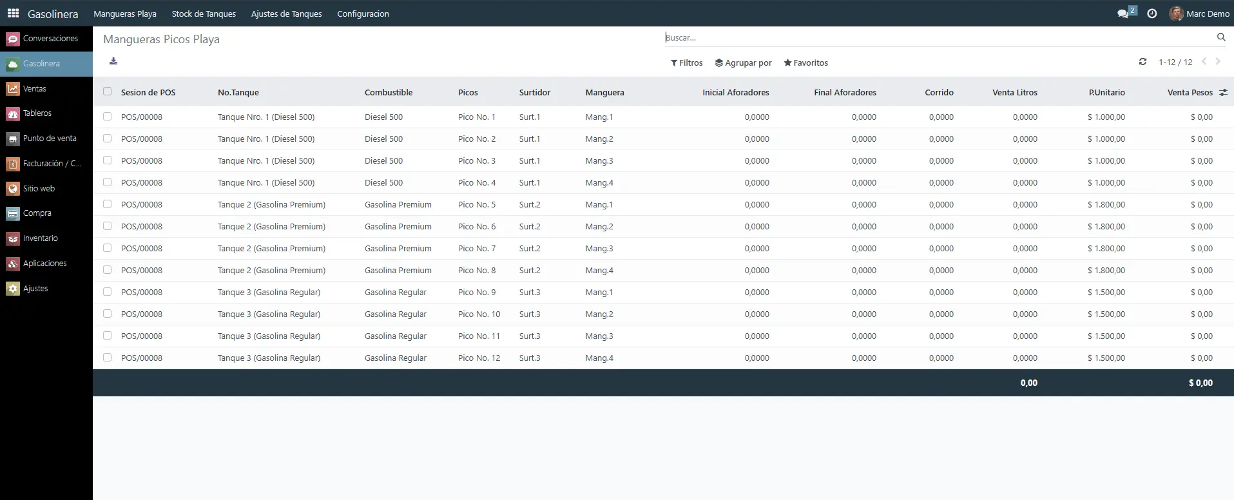Screen dimensions: 1234x500
Task: Check the row for Pico No. 2
Action: point(107,139)
